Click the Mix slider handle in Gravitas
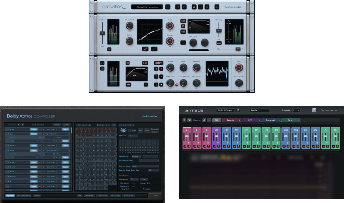This screenshot has height=203, width=344. (x=237, y=49)
